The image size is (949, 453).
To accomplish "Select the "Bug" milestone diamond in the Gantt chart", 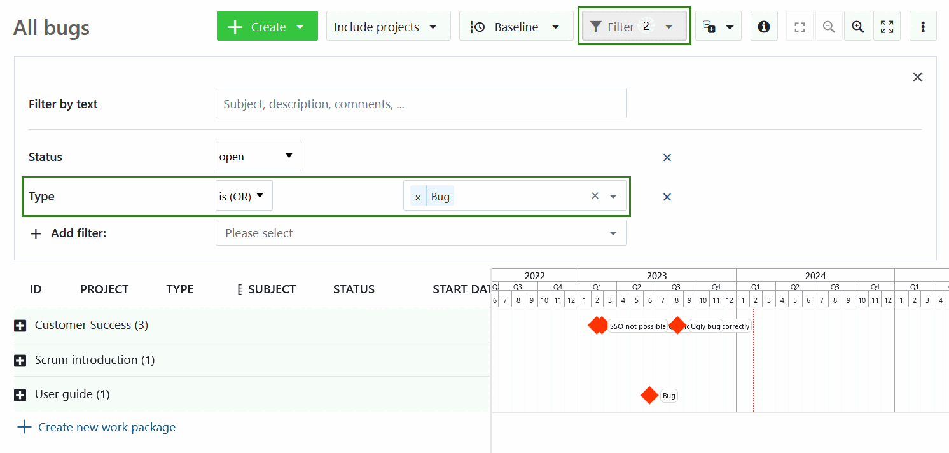I will 649,395.
